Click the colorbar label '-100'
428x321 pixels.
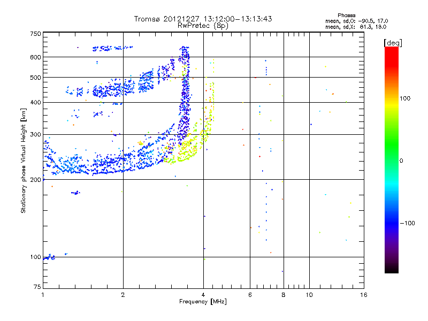tap(407, 223)
